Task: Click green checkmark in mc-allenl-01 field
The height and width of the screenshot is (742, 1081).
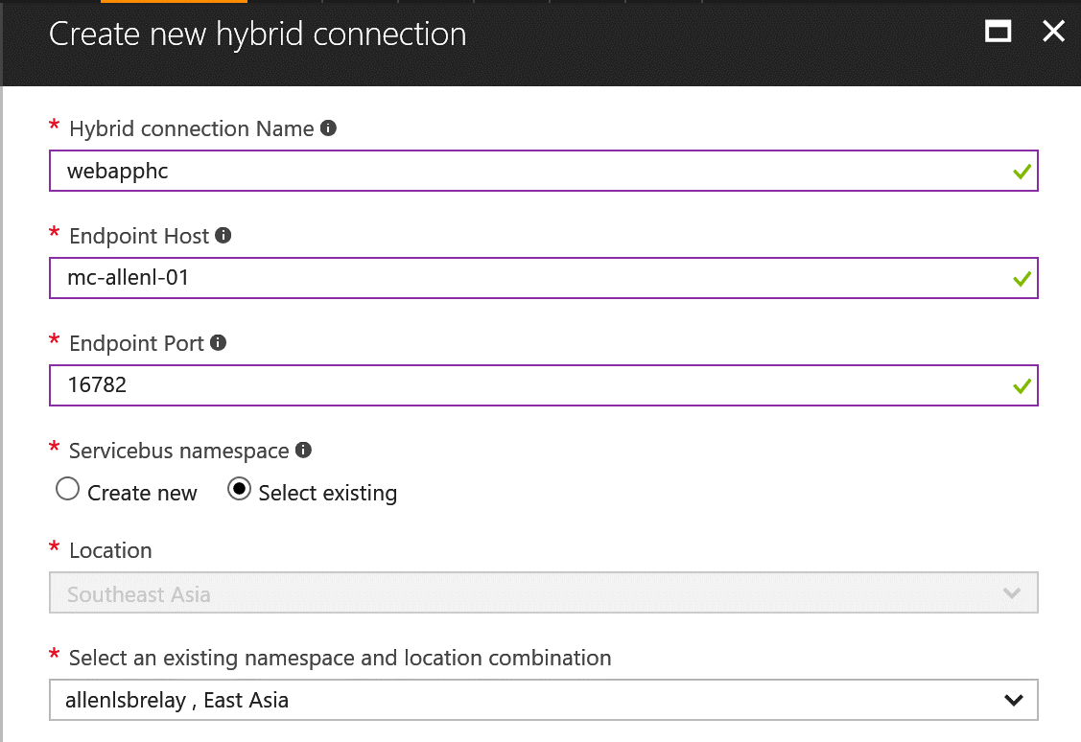Action: pos(1022,280)
